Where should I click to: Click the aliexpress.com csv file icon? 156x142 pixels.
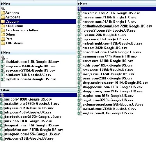[x=79, y=13]
